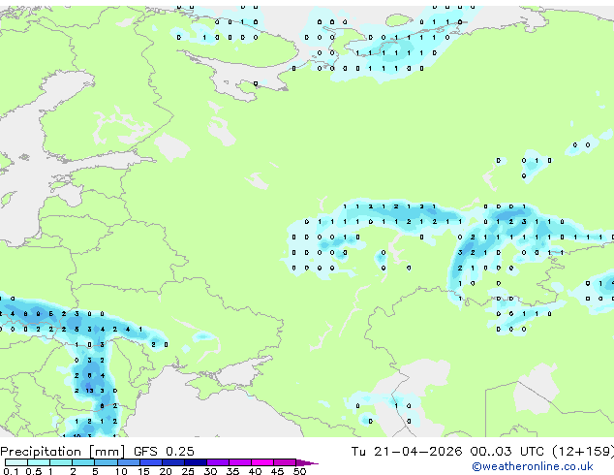Select the 40–45 mm magenta legend swatch
The height and width of the screenshot is (475, 614).
pyautogui.click(x=262, y=462)
